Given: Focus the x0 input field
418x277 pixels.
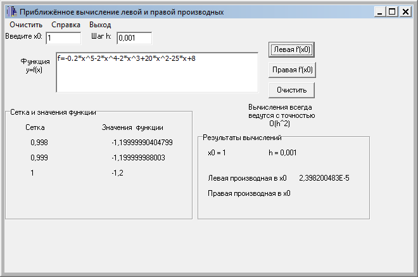Looking at the screenshot, I should tap(63, 38).
